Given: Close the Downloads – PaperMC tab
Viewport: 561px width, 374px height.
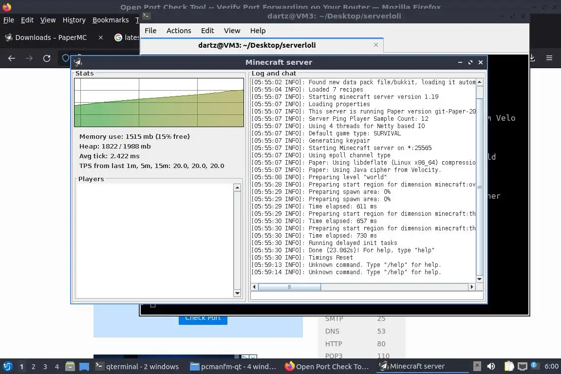Looking at the screenshot, I should click(101, 37).
